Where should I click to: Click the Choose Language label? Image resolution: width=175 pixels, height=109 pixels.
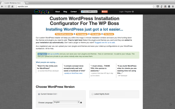45,103
